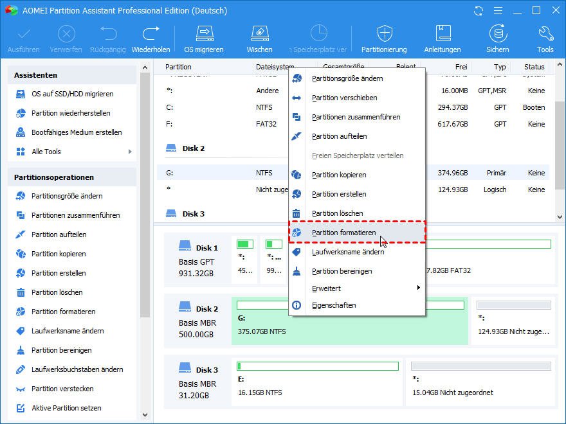Select Partition formatieren in context menu

tap(356, 233)
